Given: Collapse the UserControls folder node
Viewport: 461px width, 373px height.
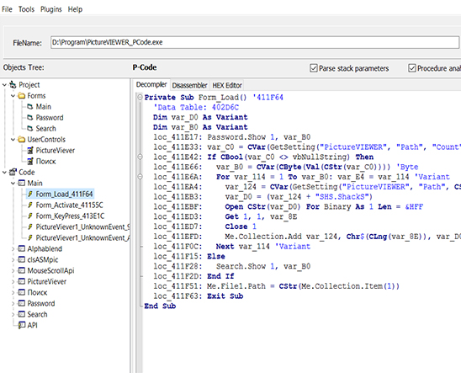Looking at the screenshot, I should (13, 139).
